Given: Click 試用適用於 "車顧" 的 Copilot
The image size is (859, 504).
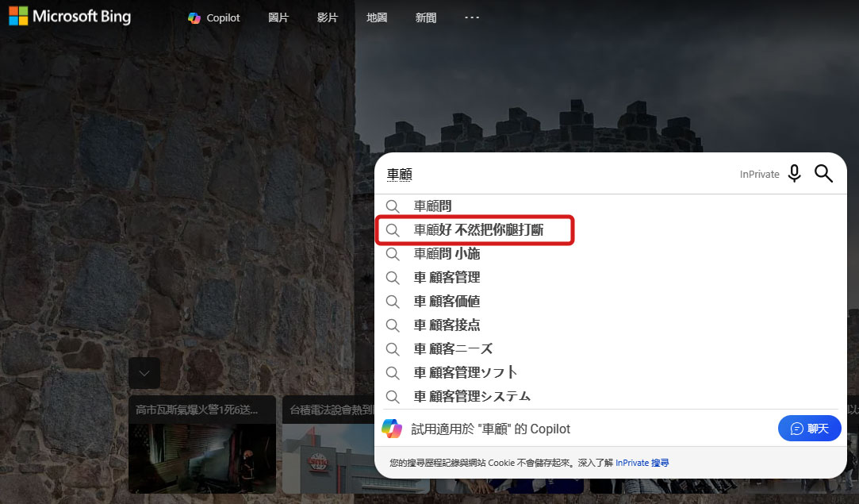Looking at the screenshot, I should click(491, 429).
